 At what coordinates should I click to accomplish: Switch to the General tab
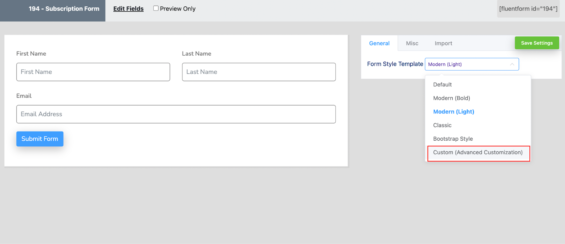(x=379, y=43)
